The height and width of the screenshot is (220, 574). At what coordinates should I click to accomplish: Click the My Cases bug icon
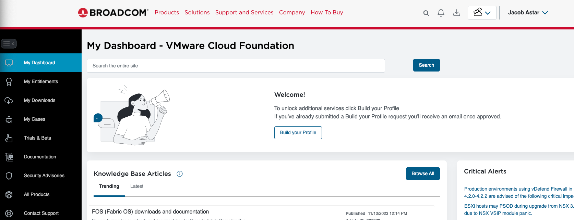tap(9, 119)
